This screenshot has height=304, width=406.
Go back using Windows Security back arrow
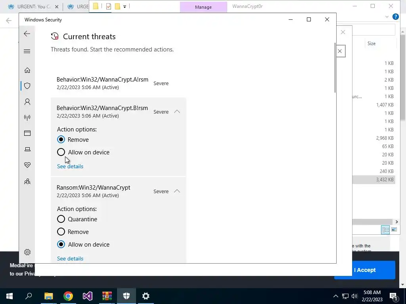click(x=27, y=34)
